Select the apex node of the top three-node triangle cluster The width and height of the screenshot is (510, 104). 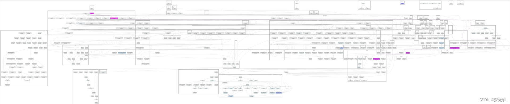click(363, 3)
